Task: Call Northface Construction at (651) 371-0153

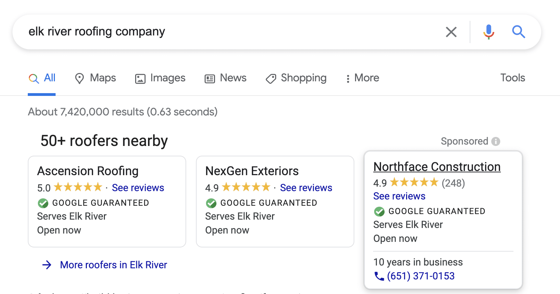Action: click(x=421, y=276)
